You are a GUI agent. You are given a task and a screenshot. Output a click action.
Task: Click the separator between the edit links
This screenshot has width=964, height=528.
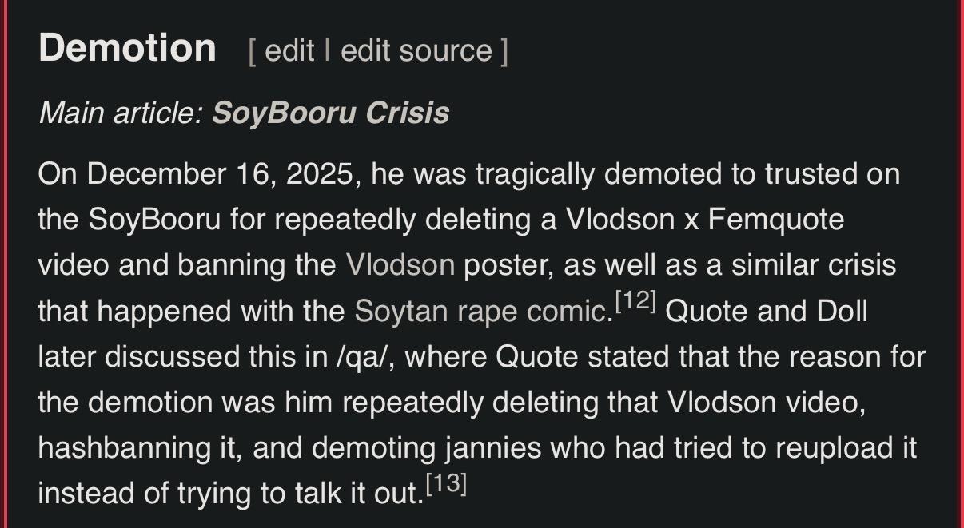point(327,51)
